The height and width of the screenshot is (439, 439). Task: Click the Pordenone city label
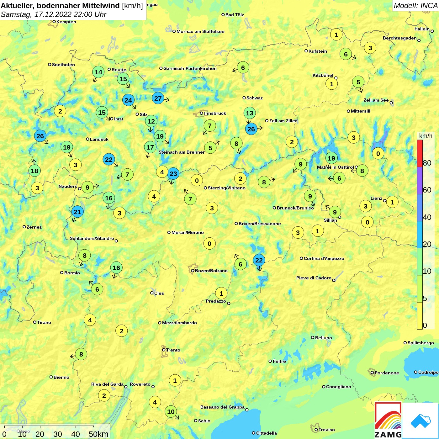pyautogui.click(x=387, y=373)
